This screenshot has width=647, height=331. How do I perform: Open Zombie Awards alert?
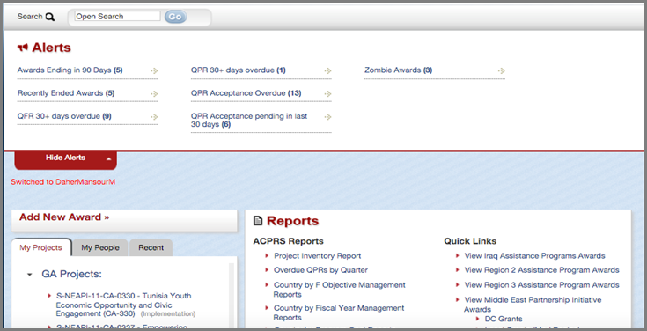(398, 70)
